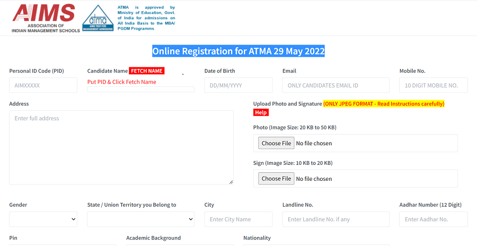Image resolution: width=477 pixels, height=246 pixels.
Task: Click the red Help button
Action: click(x=261, y=112)
